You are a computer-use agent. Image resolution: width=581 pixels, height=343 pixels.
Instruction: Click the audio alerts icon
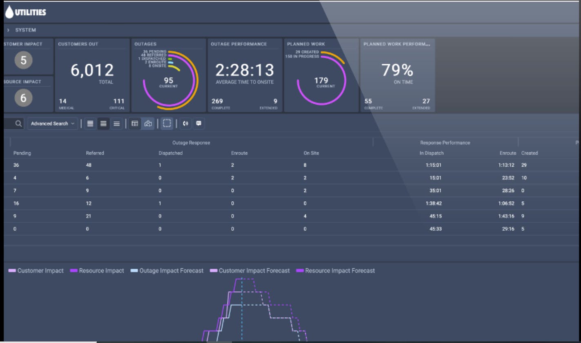point(185,123)
